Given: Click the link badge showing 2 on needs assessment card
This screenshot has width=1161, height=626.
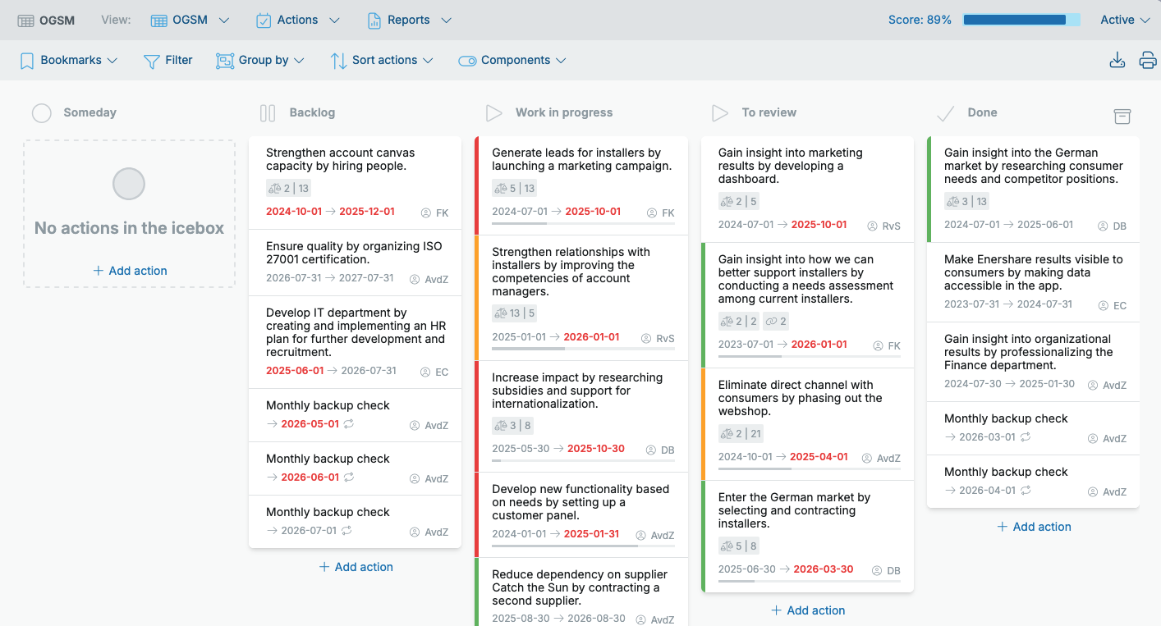Looking at the screenshot, I should click(776, 321).
